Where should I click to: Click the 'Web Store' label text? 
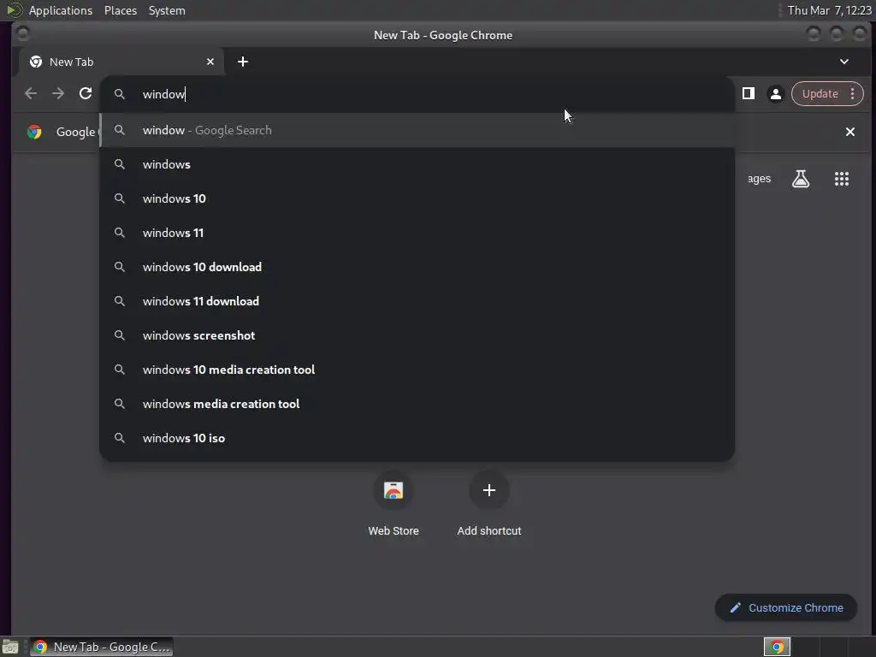394,530
